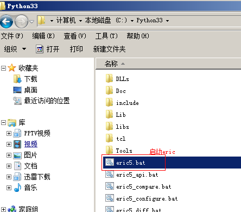Collapse the 收藏夹 tree section
This screenshot has height=212, width=241.
[3, 68]
